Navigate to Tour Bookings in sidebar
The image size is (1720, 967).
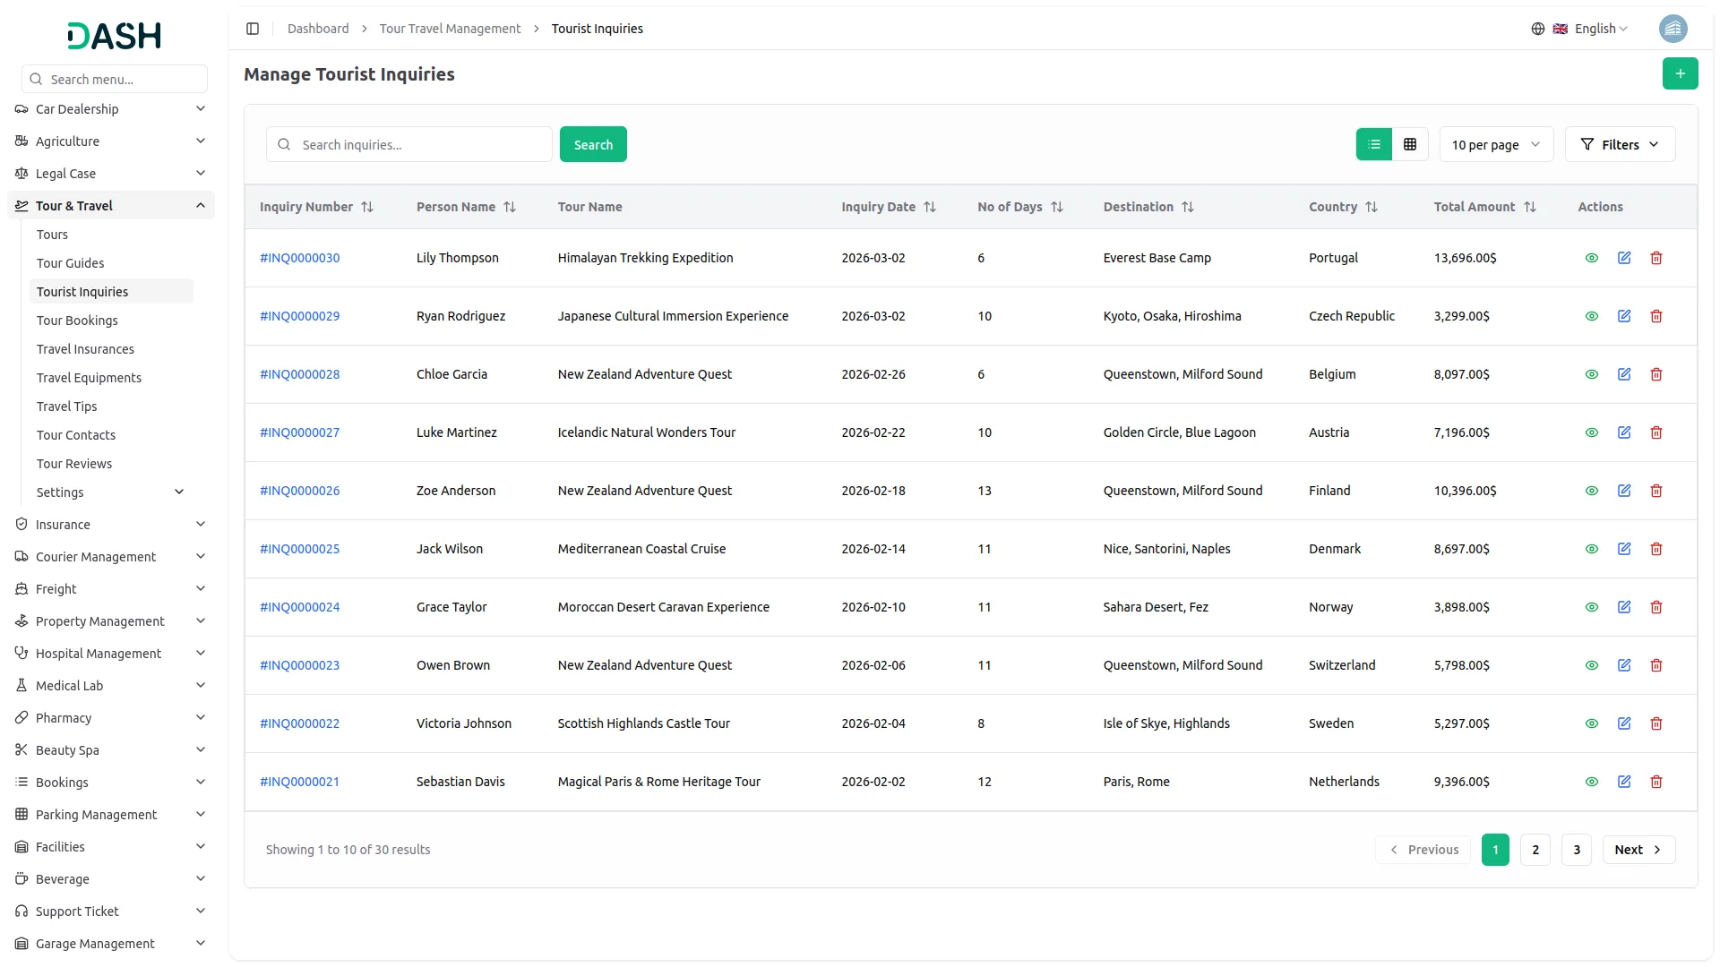pos(77,320)
